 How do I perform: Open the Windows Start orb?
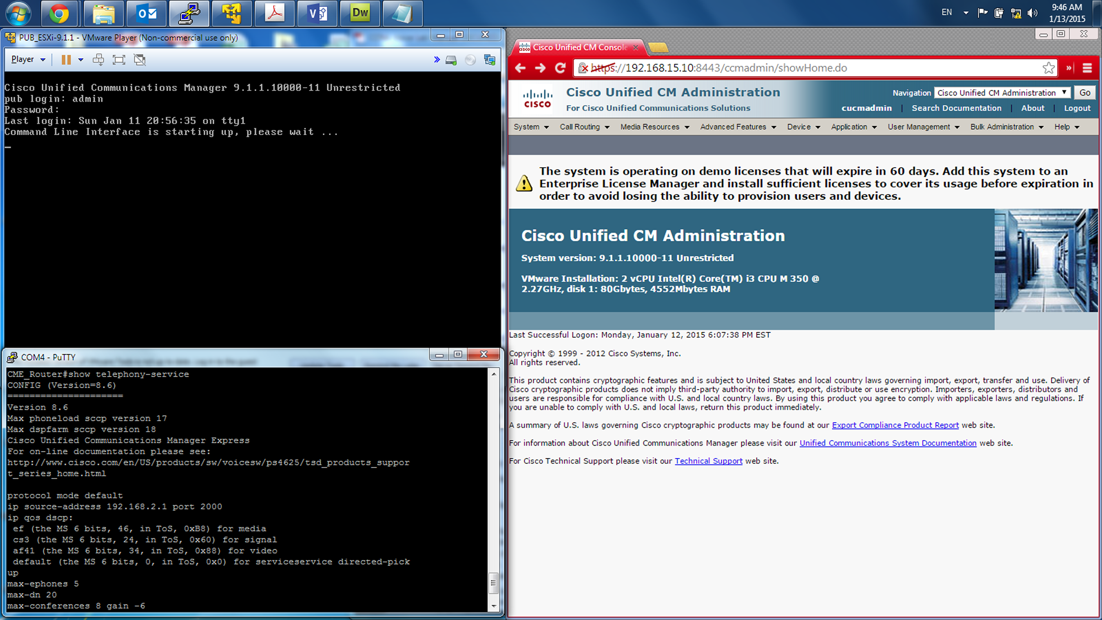pyautogui.click(x=18, y=14)
